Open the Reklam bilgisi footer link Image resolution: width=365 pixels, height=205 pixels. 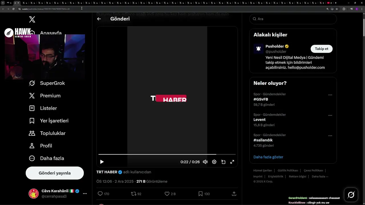(x=297, y=177)
